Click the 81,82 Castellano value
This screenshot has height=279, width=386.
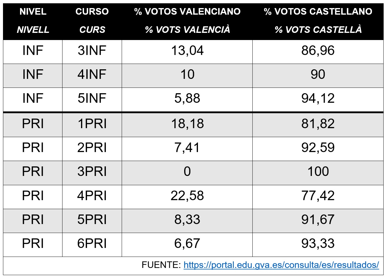click(318, 124)
